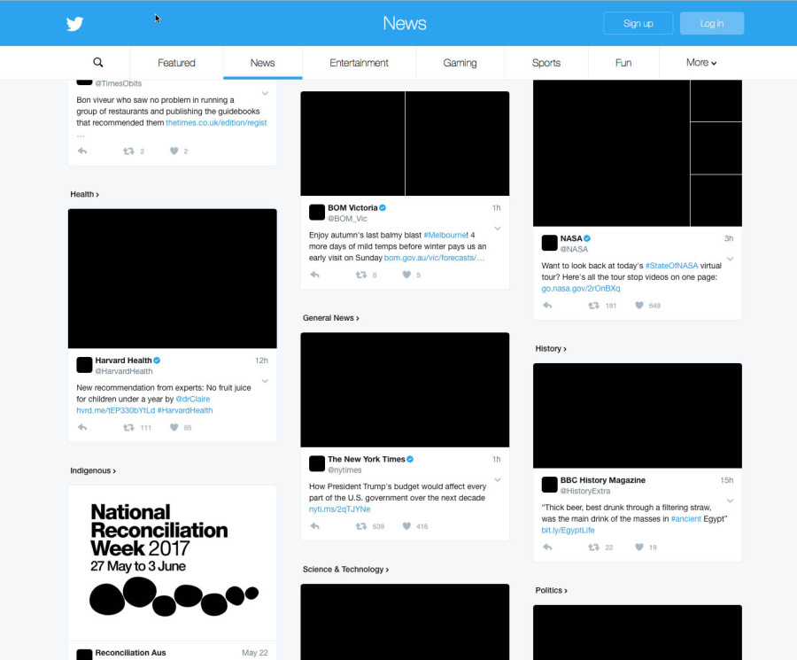This screenshot has width=797, height=660.
Task: Click the #ancient hashtag
Action: click(x=685, y=518)
